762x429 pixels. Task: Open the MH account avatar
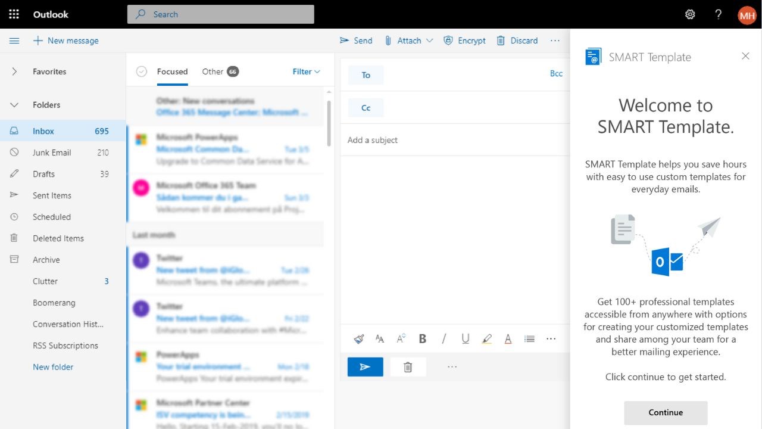click(747, 15)
